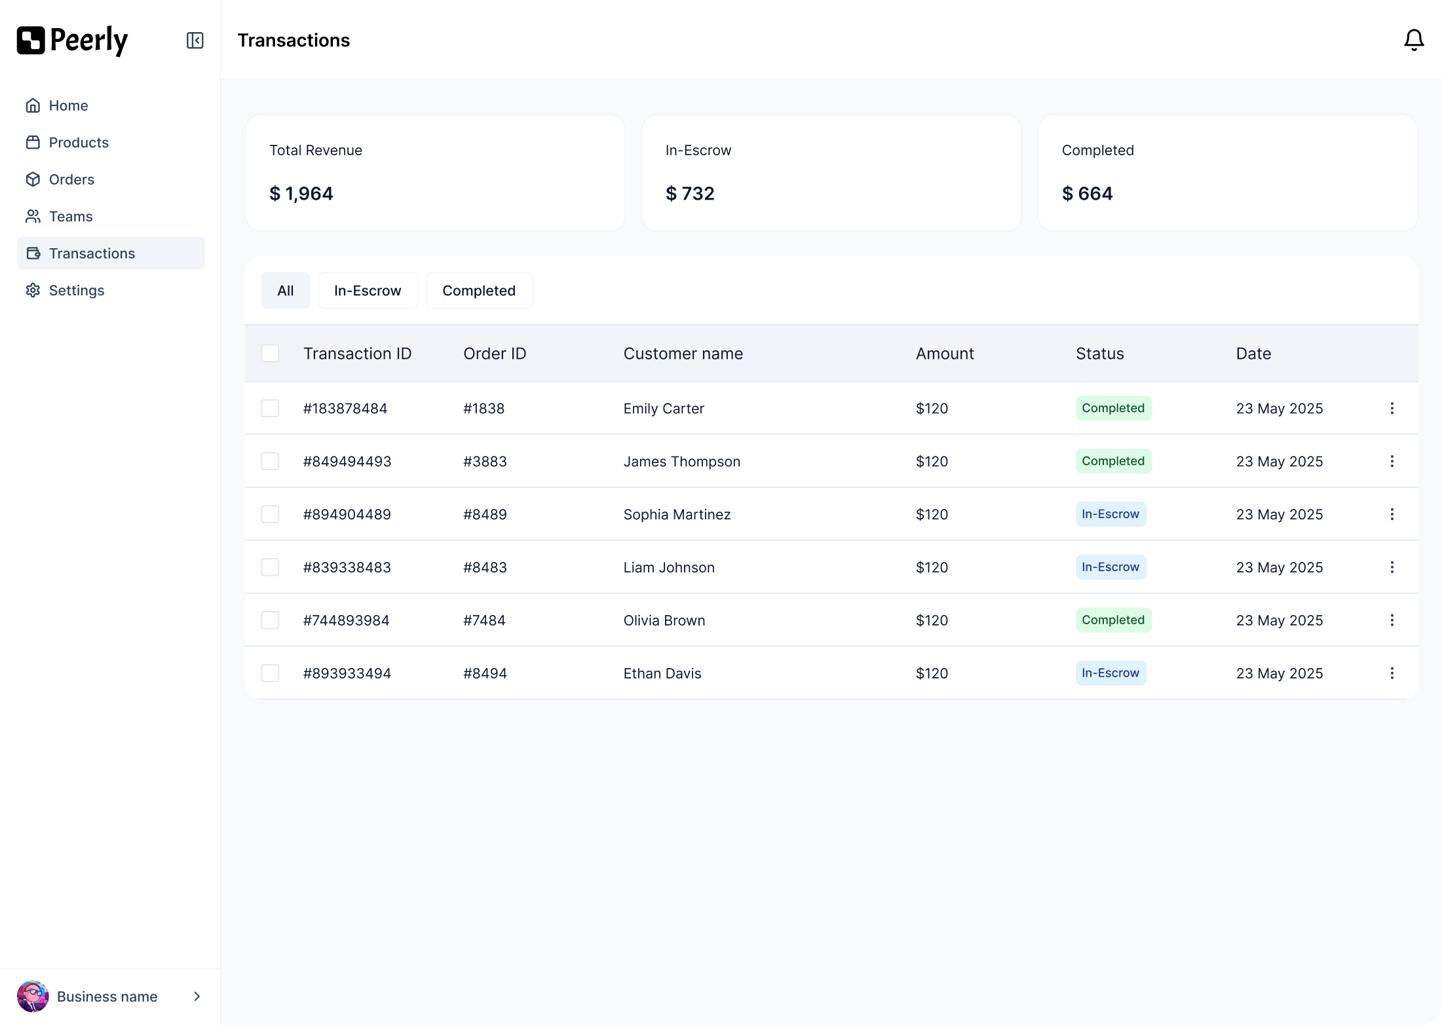The image size is (1442, 1025).
Task: Open the notifications bell
Action: point(1414,41)
